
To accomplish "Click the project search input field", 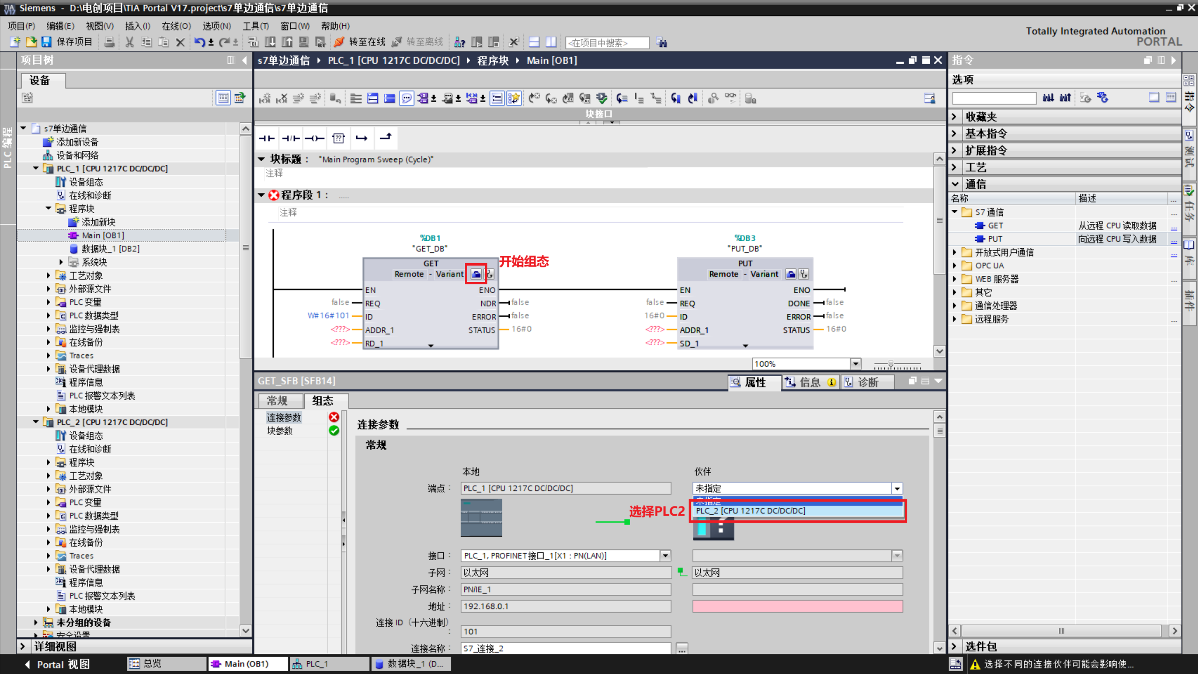I will 607,43.
